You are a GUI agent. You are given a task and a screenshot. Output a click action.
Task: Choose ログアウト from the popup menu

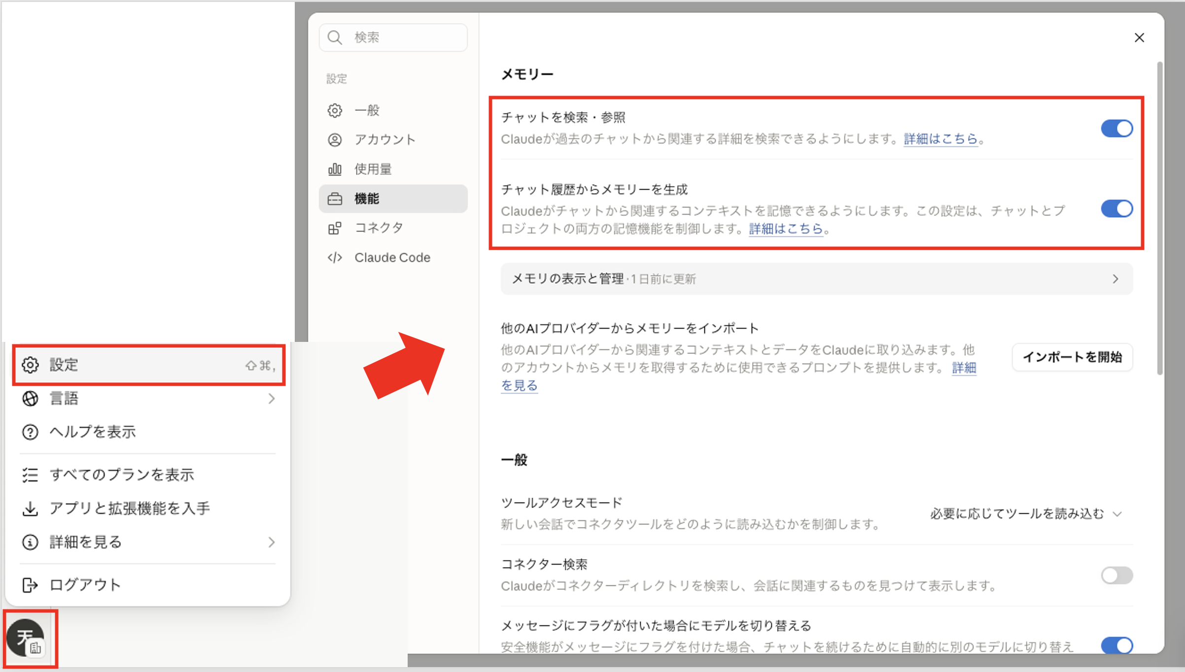[x=148, y=585]
